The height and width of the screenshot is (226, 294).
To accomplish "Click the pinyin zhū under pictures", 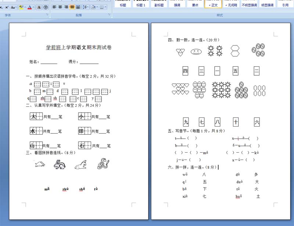I will click(65, 189).
